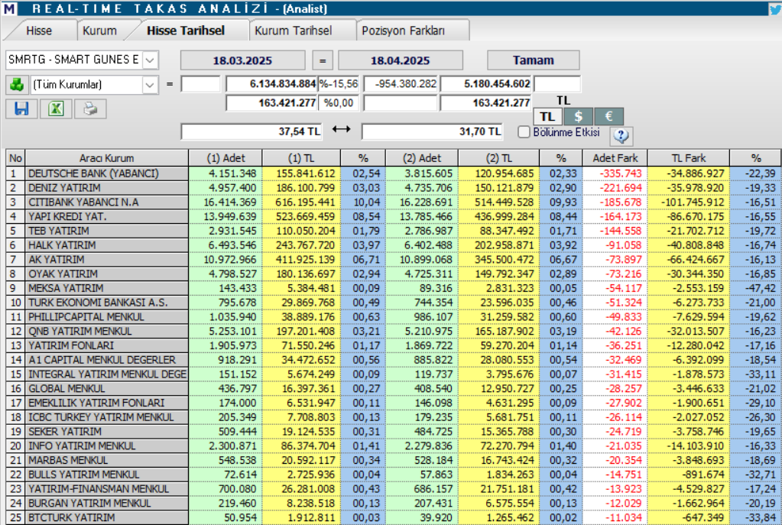The width and height of the screenshot is (782, 525).
Task: Select AK YATIRIM row
Action: 394,260
